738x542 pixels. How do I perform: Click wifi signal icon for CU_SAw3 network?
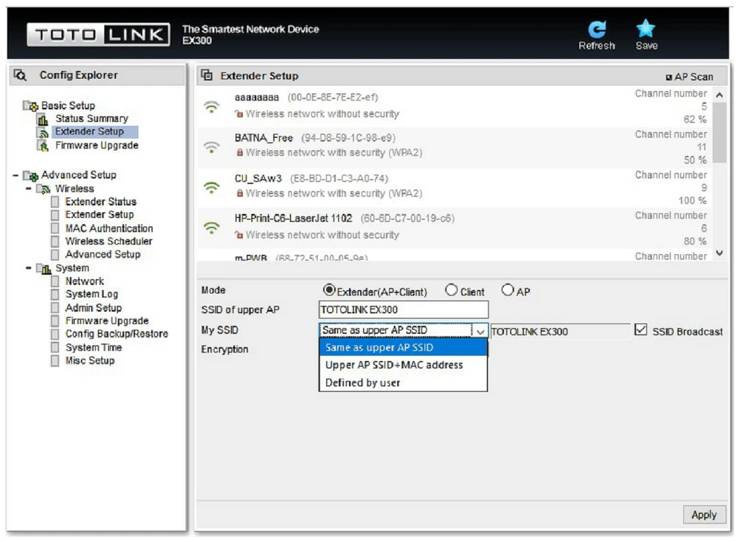(212, 187)
